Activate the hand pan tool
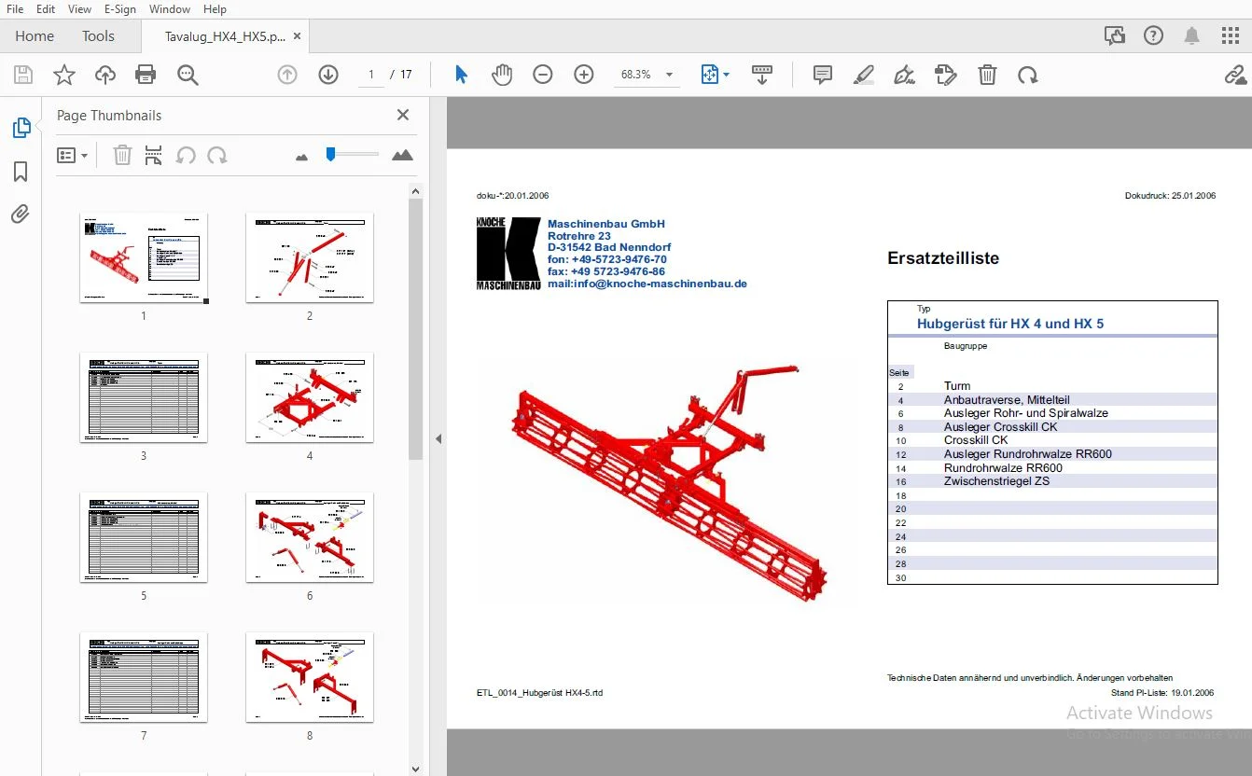The width and height of the screenshot is (1252, 776). click(502, 75)
